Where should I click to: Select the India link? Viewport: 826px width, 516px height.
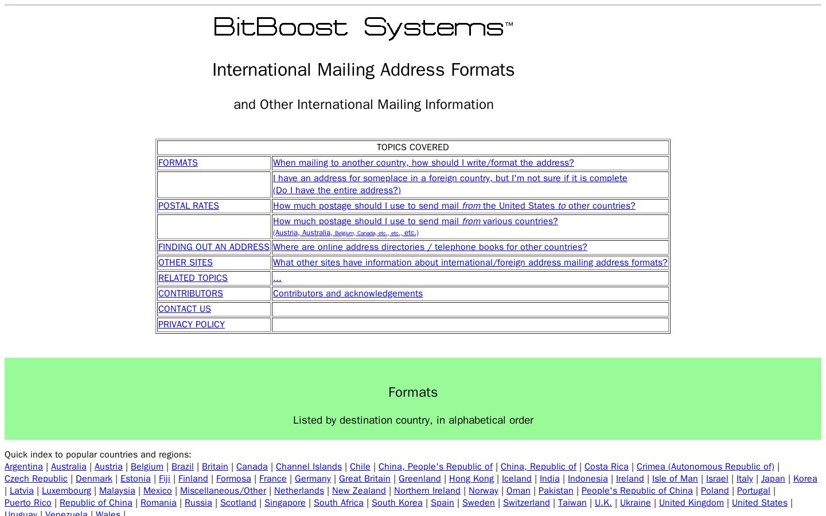[x=550, y=479]
